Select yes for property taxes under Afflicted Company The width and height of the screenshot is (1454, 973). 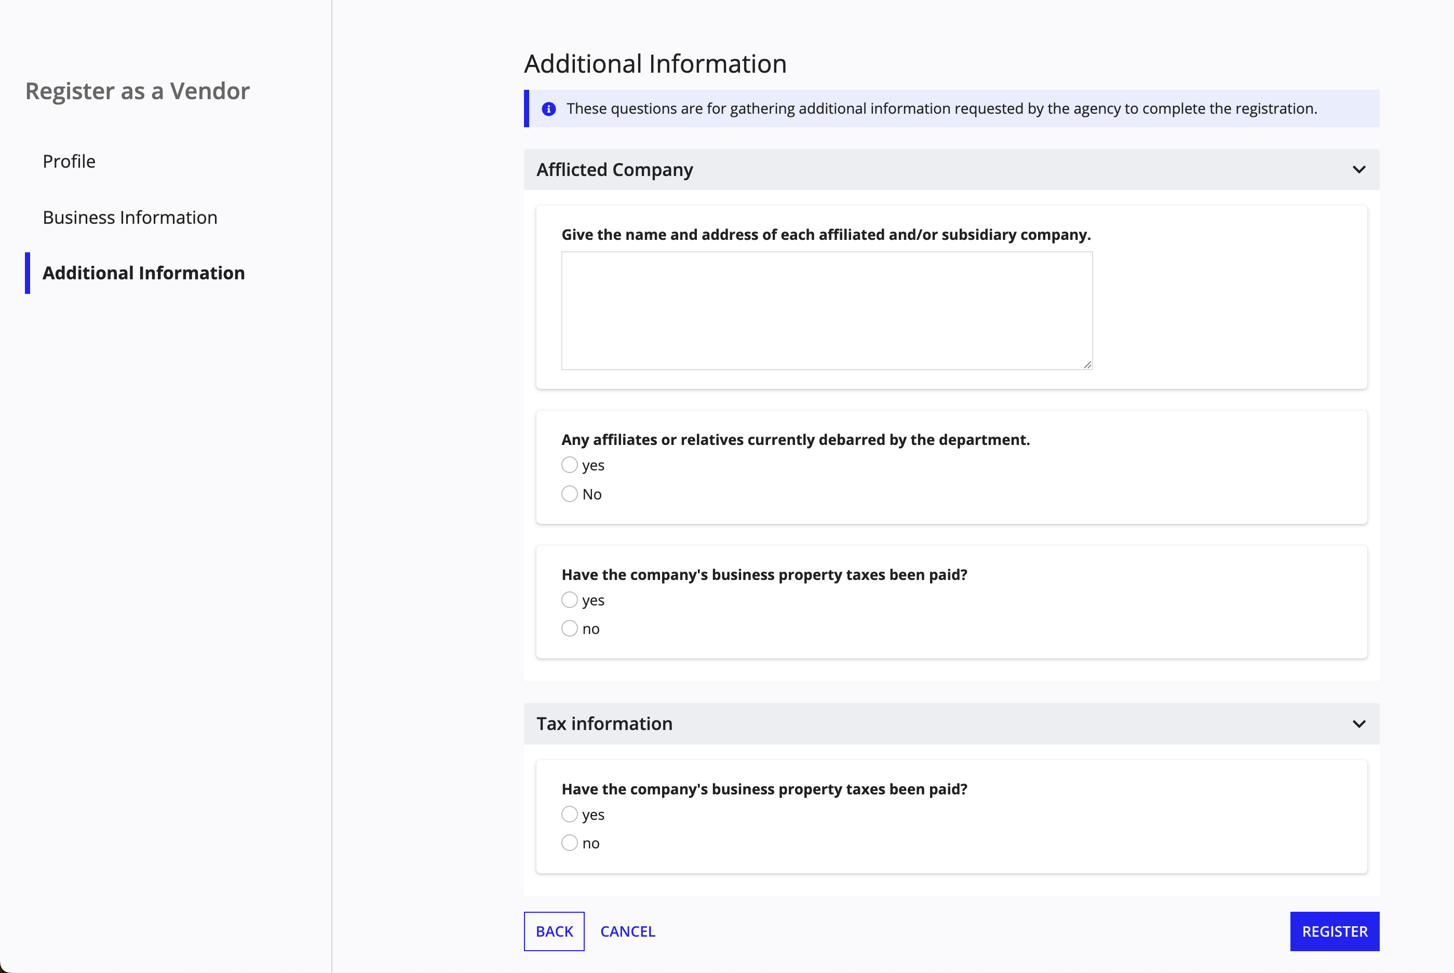(569, 600)
